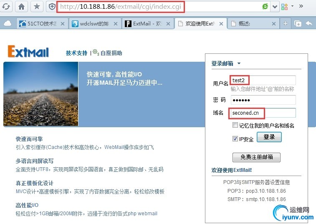Click the 域名 field containing seconed.cn
316x224 pixels.
pos(263,113)
